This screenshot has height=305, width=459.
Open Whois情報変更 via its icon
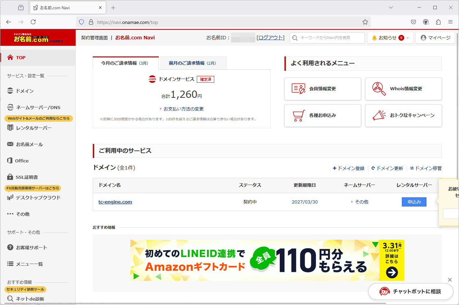(379, 89)
